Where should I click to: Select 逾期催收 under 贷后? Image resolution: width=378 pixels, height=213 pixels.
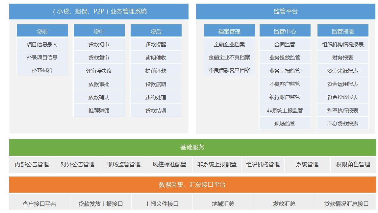[156, 58]
